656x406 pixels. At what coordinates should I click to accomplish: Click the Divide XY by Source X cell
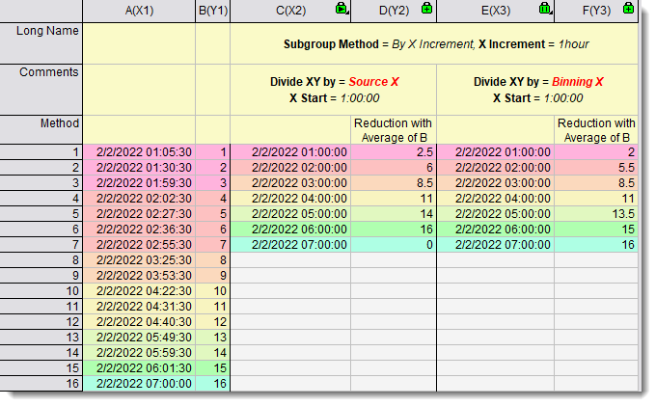[x=333, y=89]
